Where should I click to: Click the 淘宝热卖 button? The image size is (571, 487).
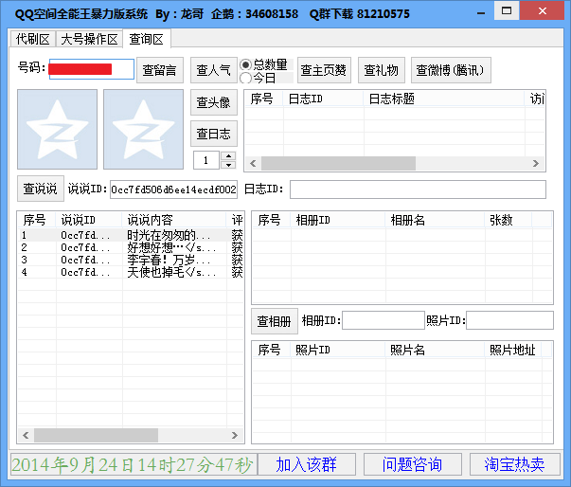pos(515,464)
